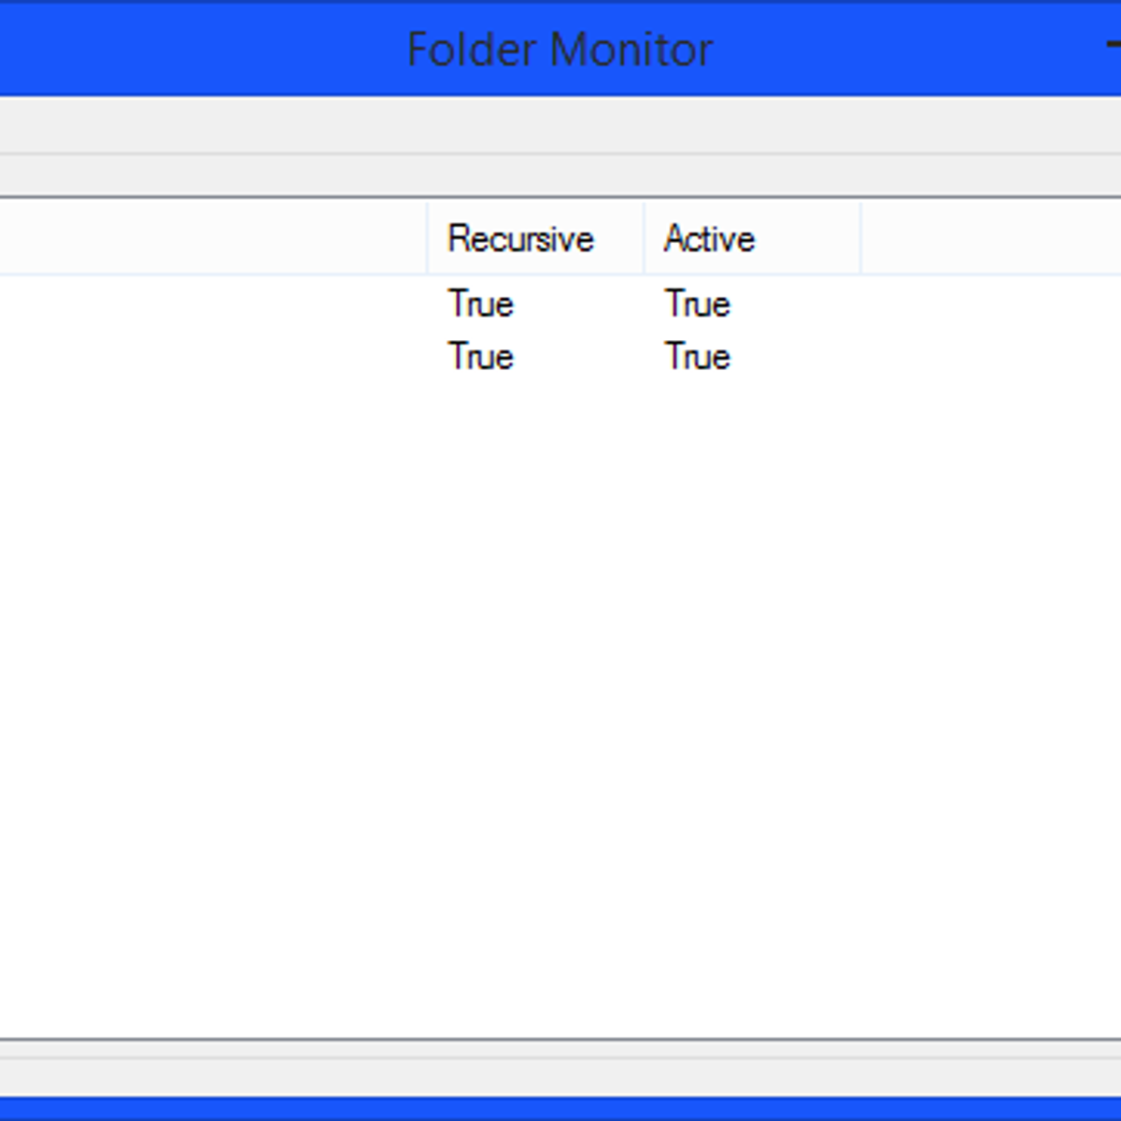Screen dimensions: 1121x1121
Task: Sort the list by the Recursive column
Action: pyautogui.click(x=519, y=238)
